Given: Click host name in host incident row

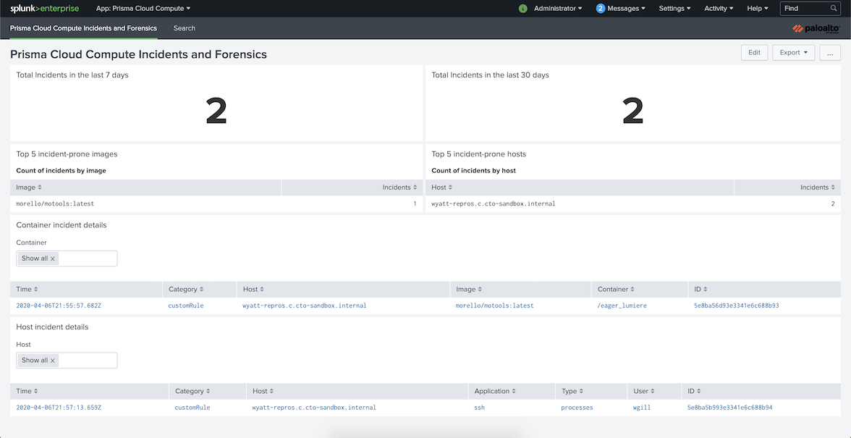Looking at the screenshot, I should pyautogui.click(x=314, y=408).
